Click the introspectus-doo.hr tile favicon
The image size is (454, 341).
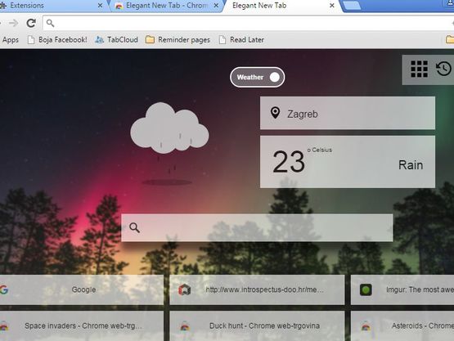click(x=184, y=289)
